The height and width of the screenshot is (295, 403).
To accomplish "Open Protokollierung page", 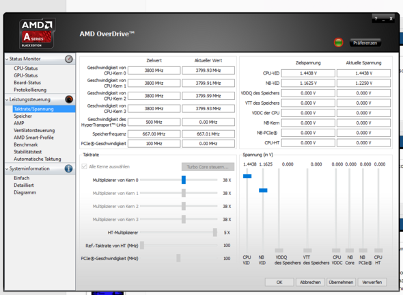I will [30, 90].
